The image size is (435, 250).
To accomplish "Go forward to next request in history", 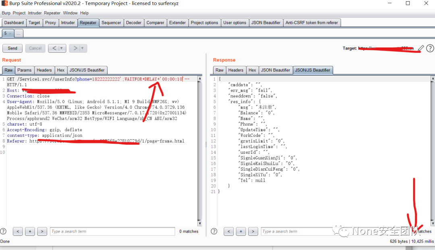I will point(75,48).
